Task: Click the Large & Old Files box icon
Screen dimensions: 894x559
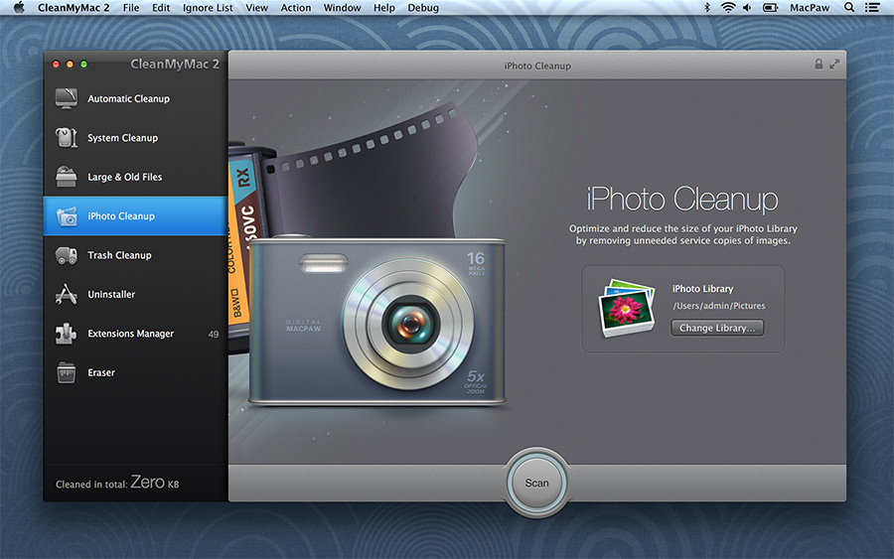Action: click(x=67, y=177)
